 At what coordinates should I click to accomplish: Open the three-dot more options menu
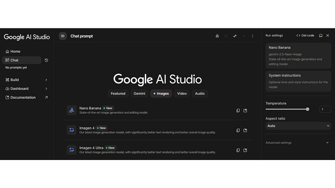tap(253, 36)
